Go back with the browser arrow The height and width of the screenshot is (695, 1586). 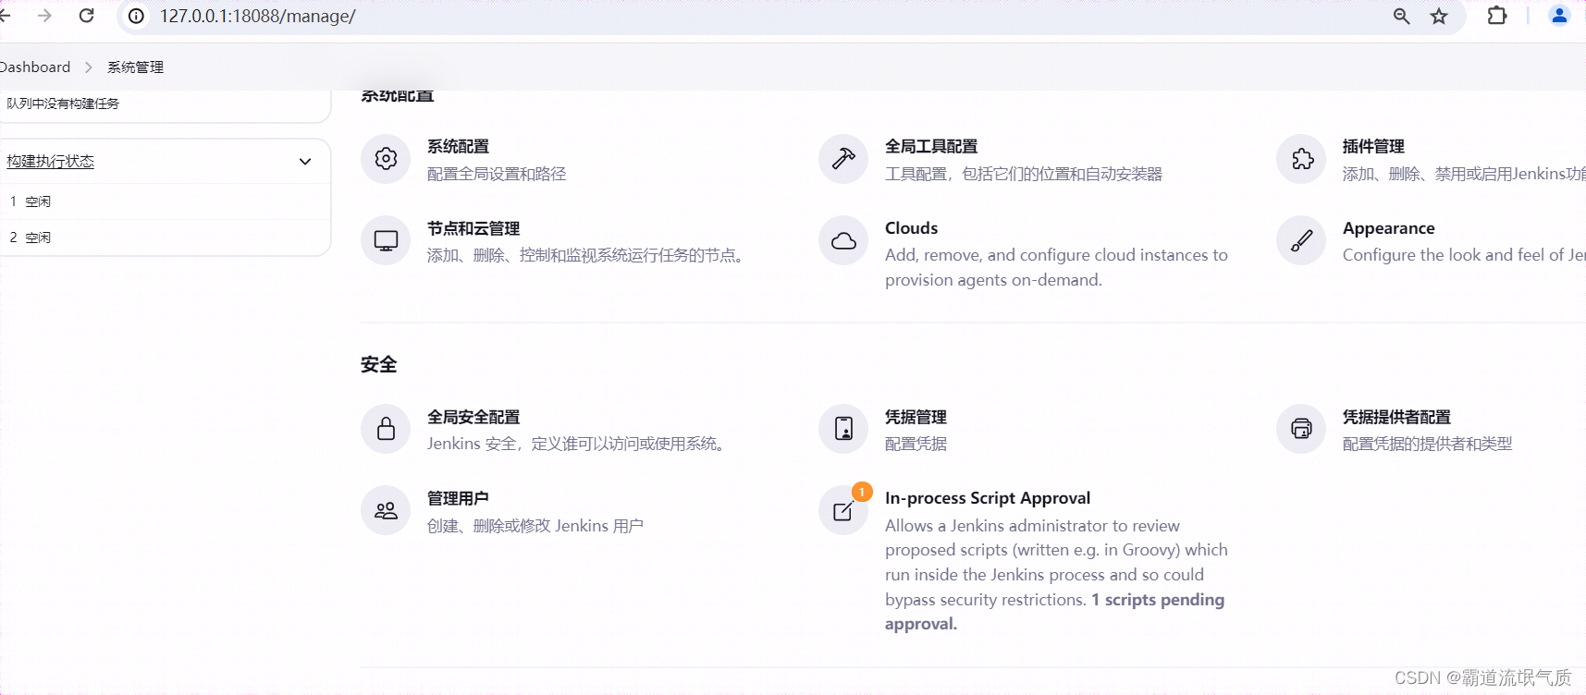pos(5,16)
